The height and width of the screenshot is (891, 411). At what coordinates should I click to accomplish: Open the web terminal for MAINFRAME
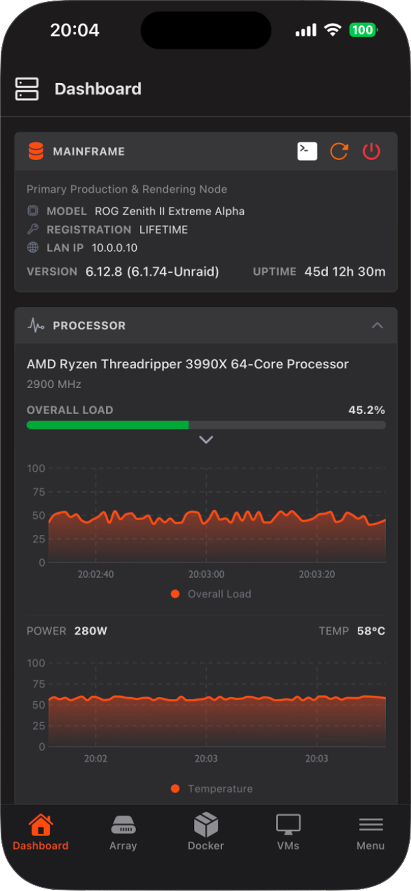[x=307, y=151]
